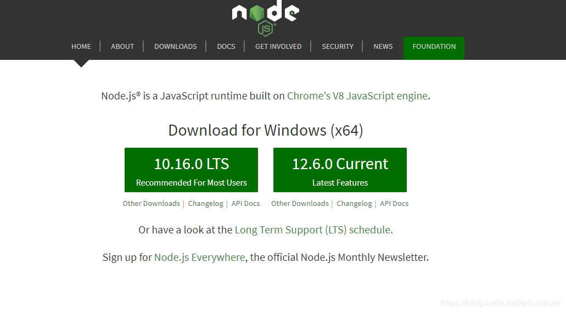Download the 12.6.0 Current version

[x=340, y=170]
